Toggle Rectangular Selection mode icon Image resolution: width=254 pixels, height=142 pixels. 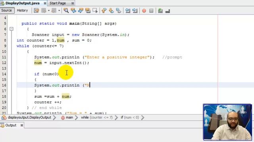tap(95, 11)
